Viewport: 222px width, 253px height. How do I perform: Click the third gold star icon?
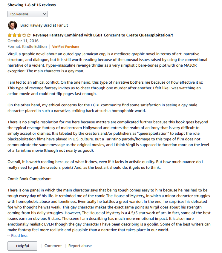tap(19, 35)
